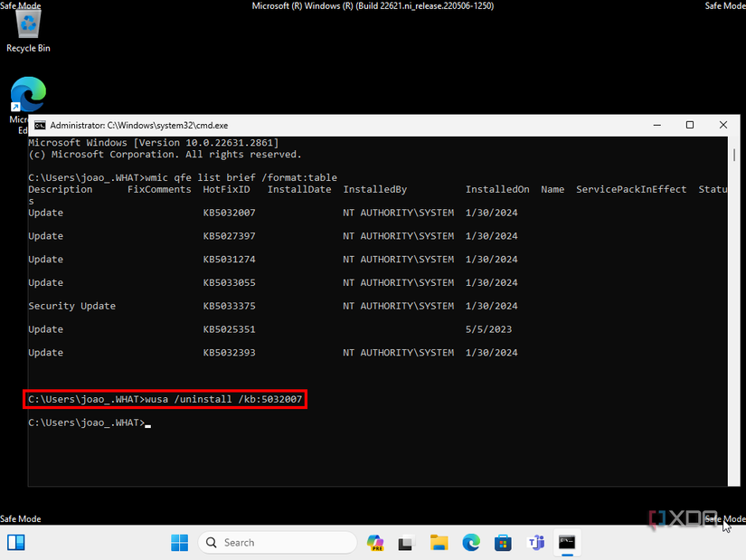Select the Command Prompt taskbar icon
The height and width of the screenshot is (560, 746).
(567, 543)
